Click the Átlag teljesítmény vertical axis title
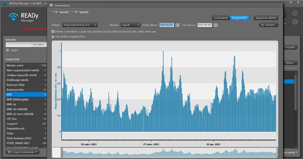Screen dimensions: 303x159 (56, 91)
